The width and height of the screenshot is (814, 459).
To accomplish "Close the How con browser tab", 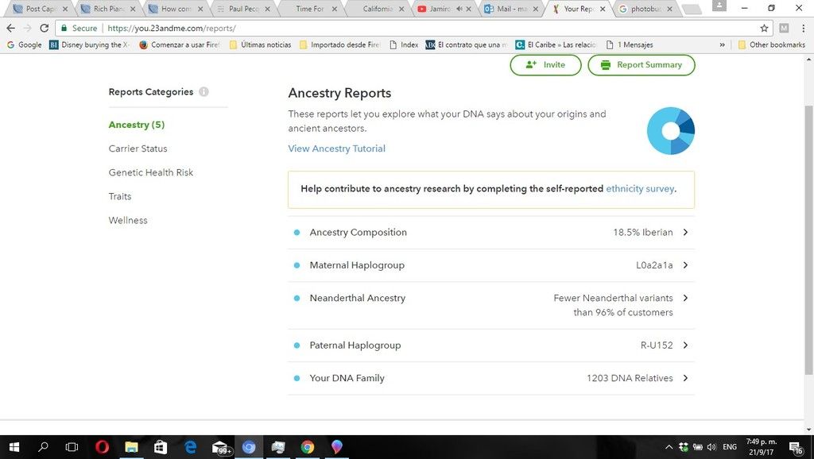I will pyautogui.click(x=200, y=9).
